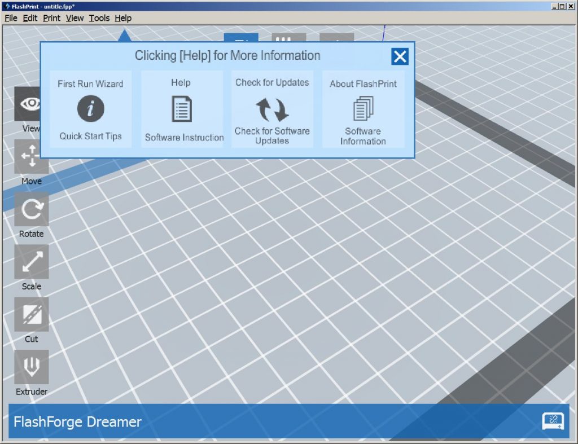
Task: Click the FlashForge Dreamer printer label
Action: (x=77, y=421)
